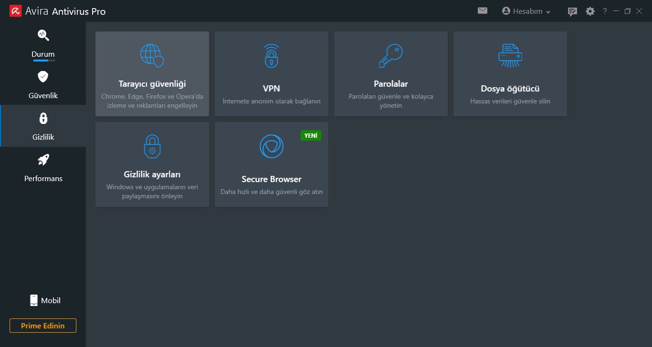Click the Hesabım account avatar icon
Viewport: 652px width, 347px height.
tap(506, 10)
